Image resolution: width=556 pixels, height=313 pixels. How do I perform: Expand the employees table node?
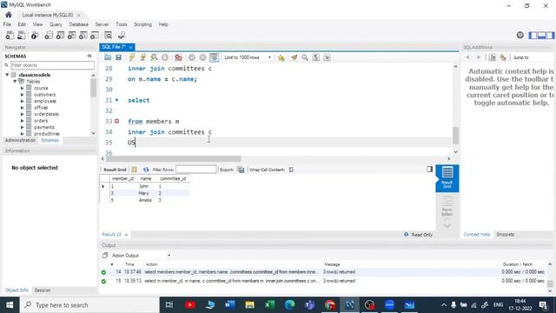[23, 101]
